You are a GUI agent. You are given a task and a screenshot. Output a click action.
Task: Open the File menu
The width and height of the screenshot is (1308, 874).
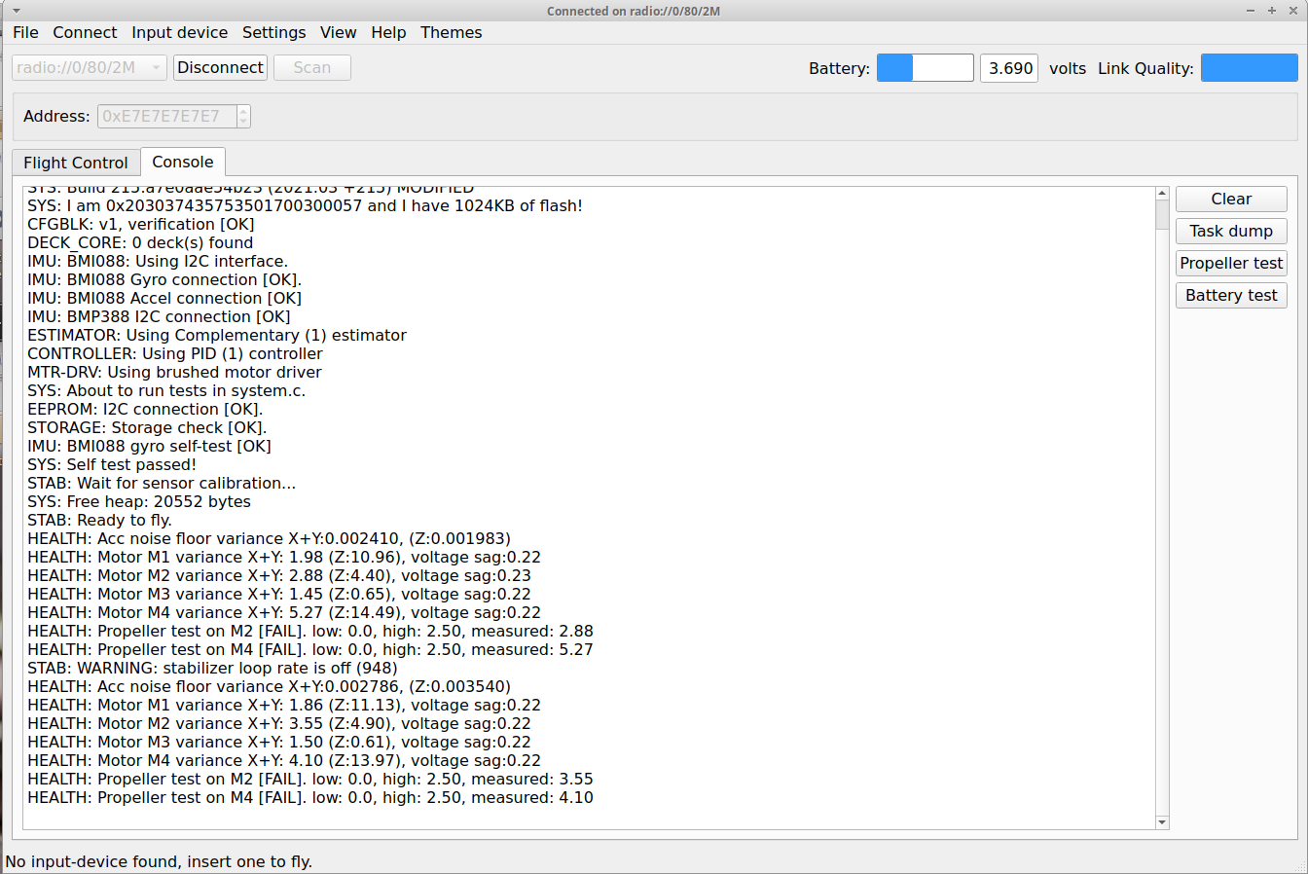coord(25,32)
